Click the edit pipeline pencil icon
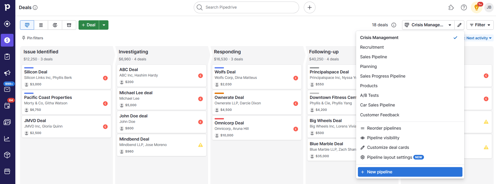The image size is (496, 184). [x=459, y=25]
